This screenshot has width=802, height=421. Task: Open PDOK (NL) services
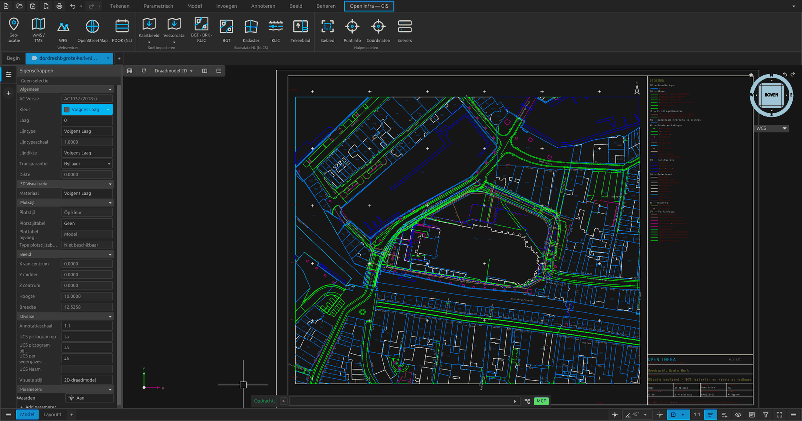tap(122, 30)
